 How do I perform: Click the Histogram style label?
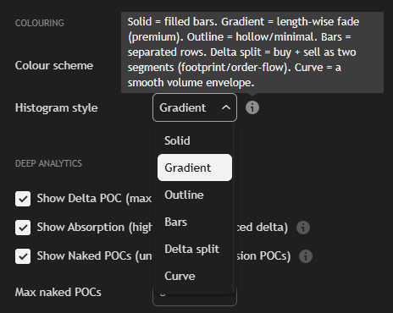point(57,108)
